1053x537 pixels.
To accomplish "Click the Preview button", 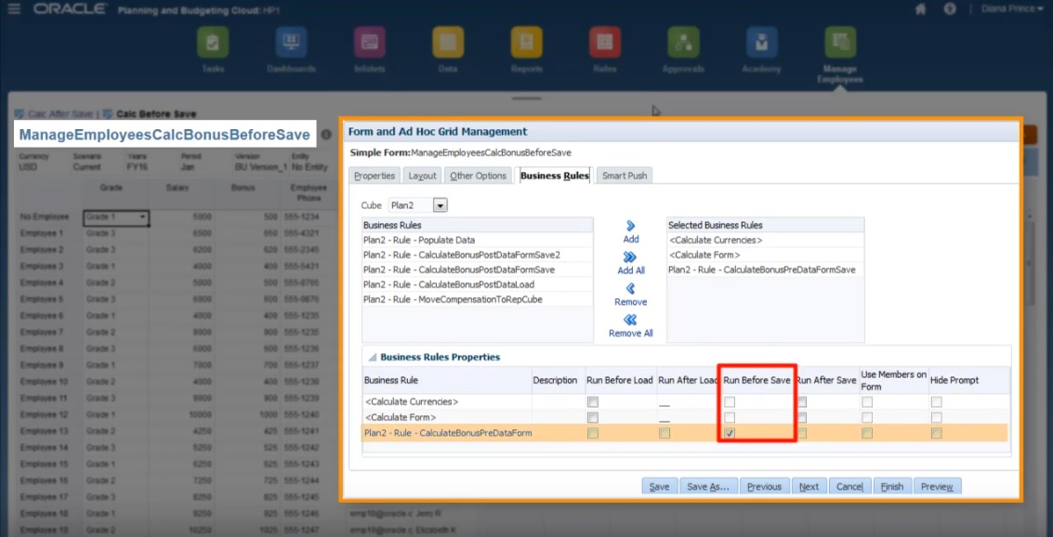I will 937,487.
